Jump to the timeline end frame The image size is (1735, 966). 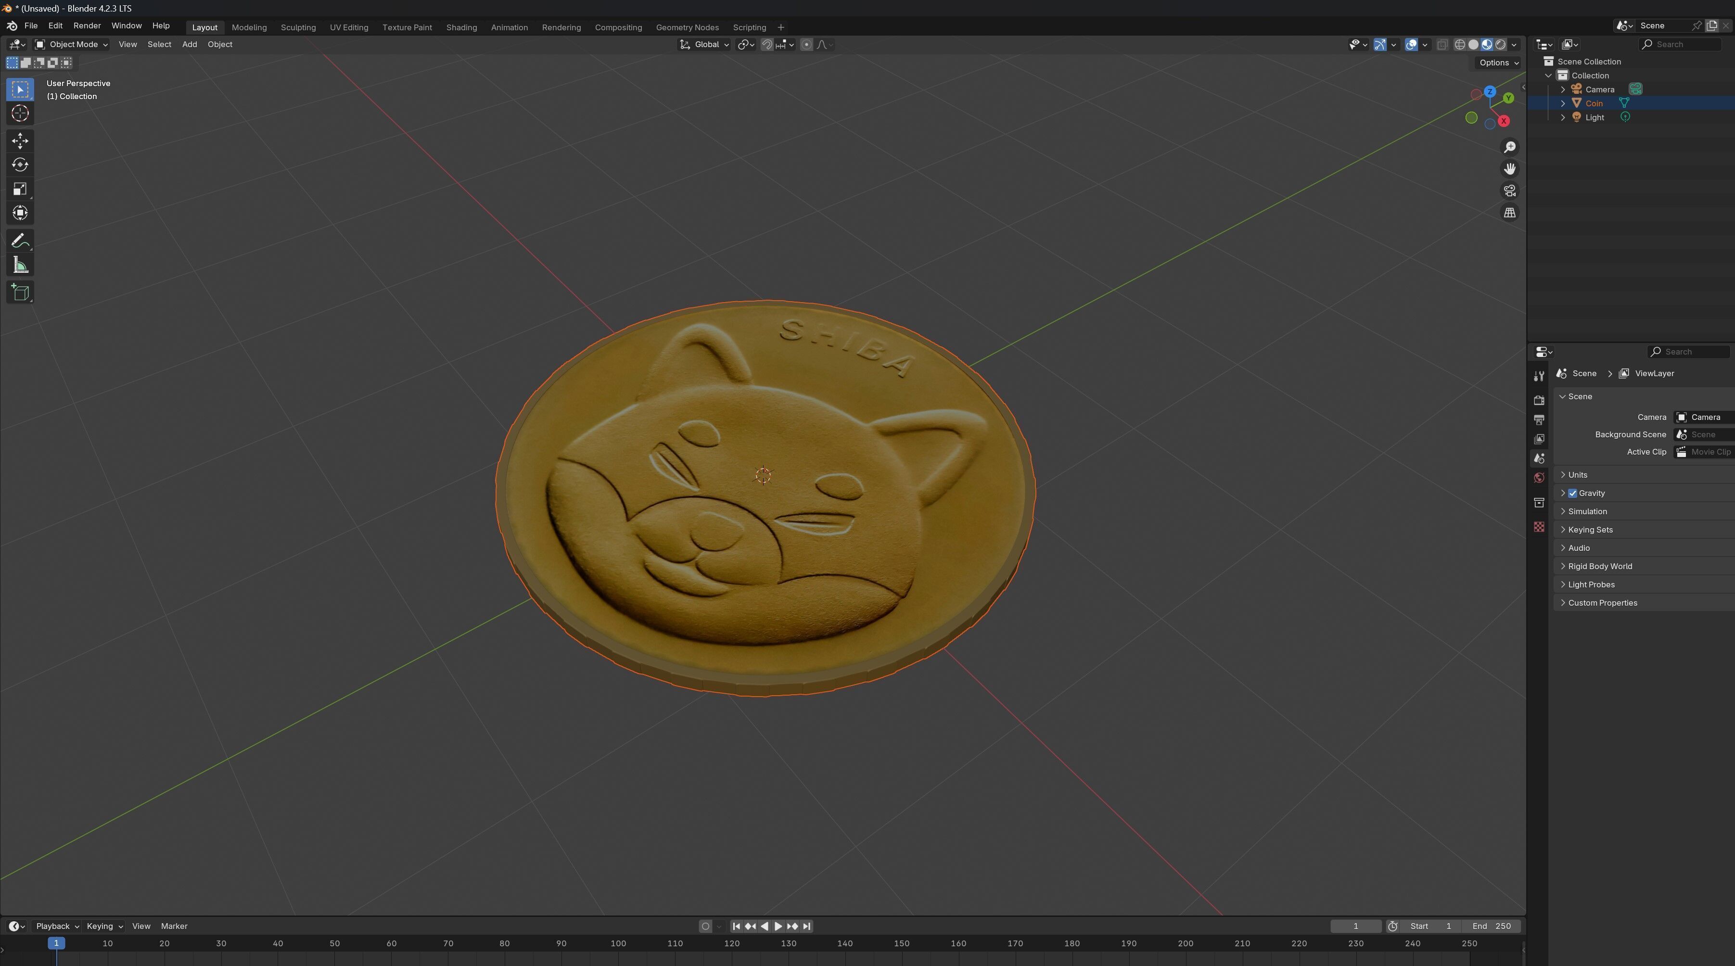[807, 926]
